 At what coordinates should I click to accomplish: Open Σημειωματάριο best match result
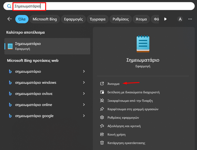47,46
